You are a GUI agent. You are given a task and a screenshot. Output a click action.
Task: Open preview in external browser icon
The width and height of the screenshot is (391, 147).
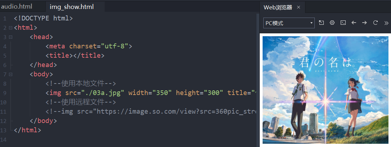pos(322,23)
